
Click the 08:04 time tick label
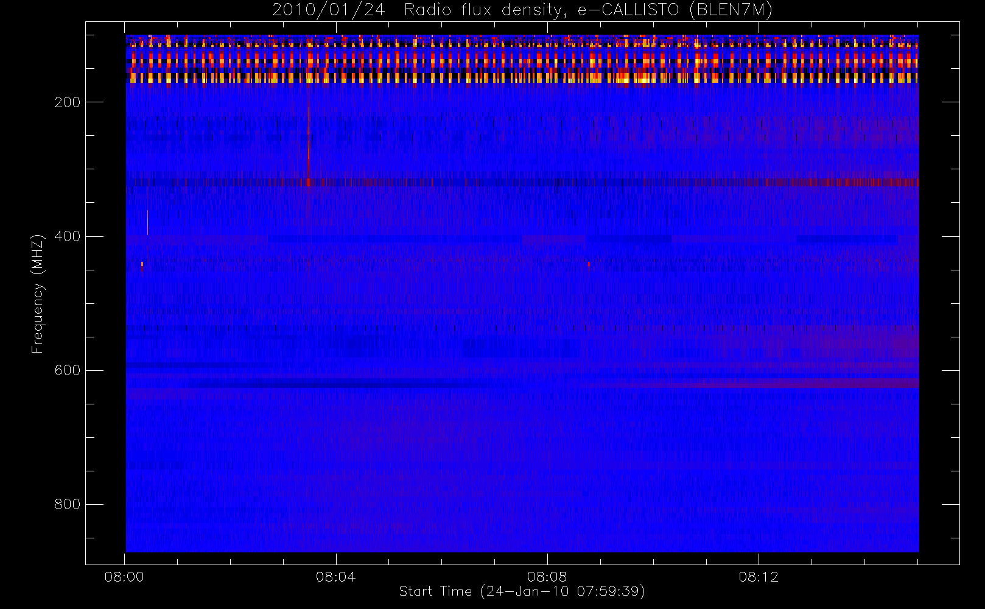(x=335, y=577)
